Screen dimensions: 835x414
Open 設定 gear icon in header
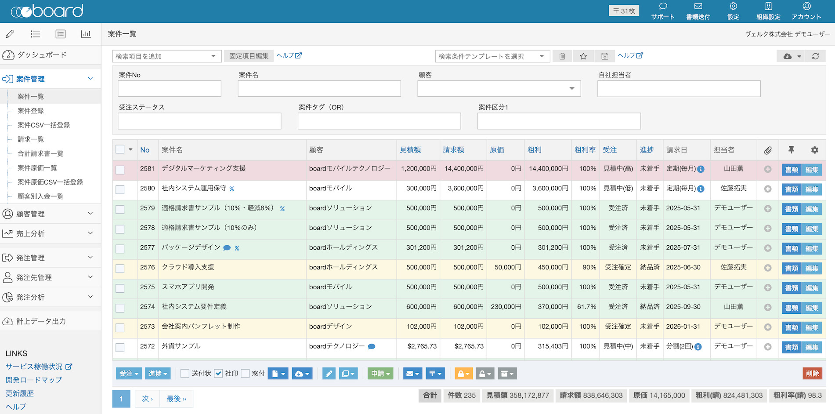click(733, 7)
